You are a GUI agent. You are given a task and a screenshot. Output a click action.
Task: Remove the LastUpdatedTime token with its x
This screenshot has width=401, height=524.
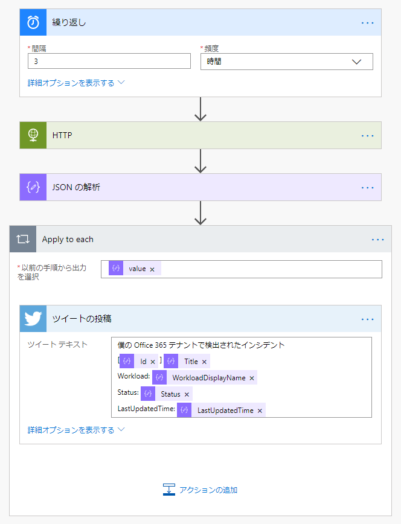pos(260,411)
